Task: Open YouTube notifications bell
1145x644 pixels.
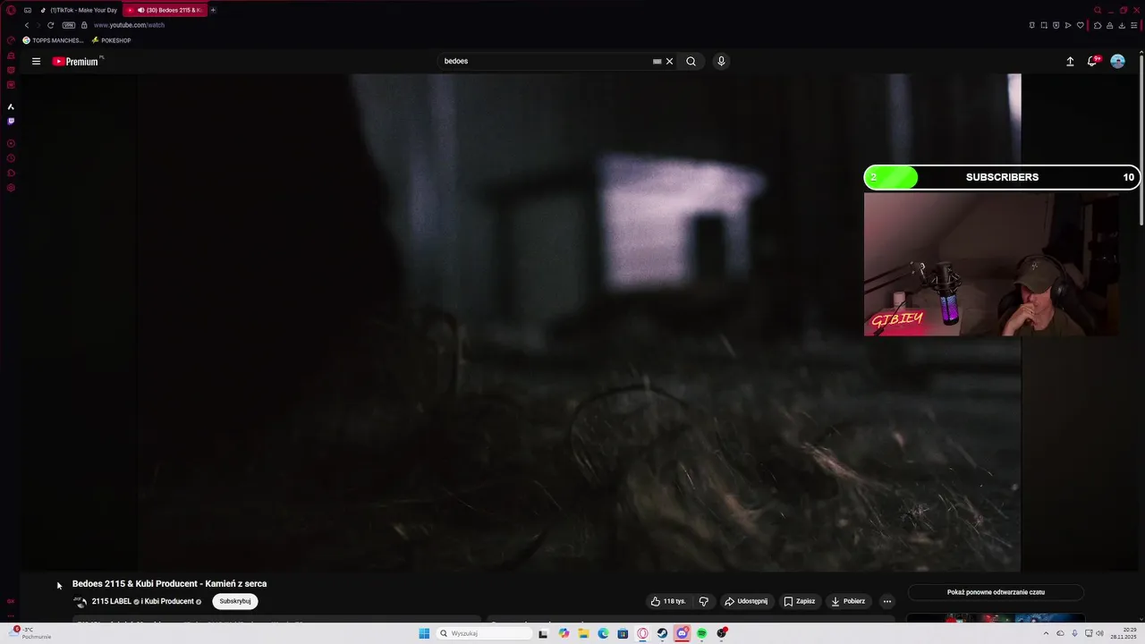Action: pyautogui.click(x=1092, y=61)
